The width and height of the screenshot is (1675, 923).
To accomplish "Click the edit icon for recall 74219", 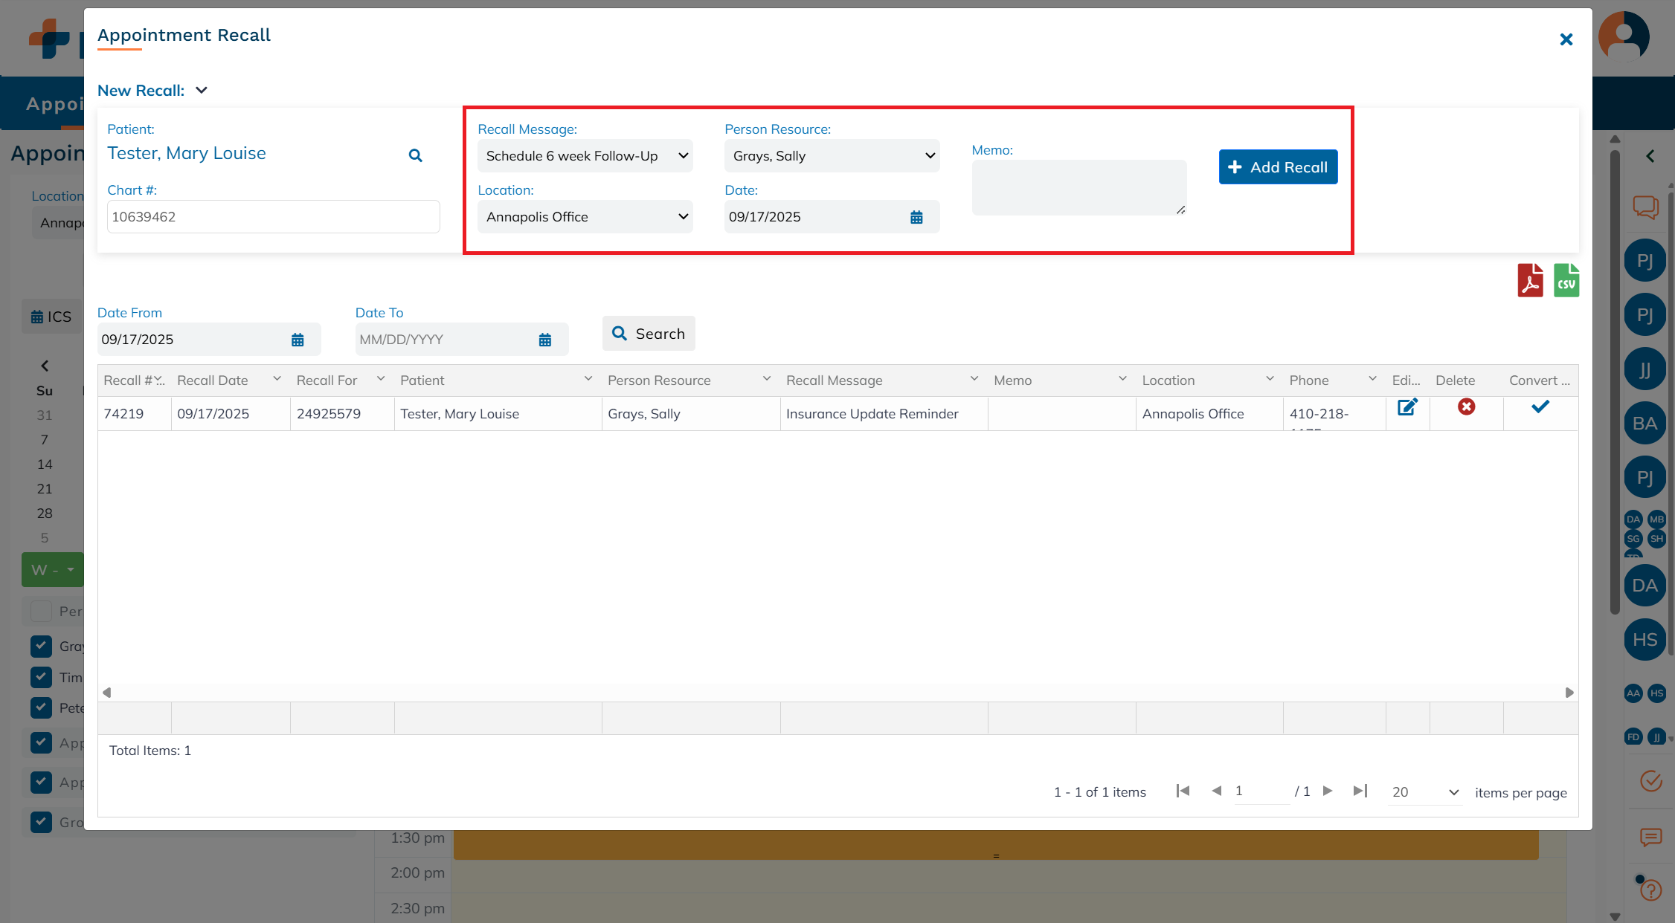I will [x=1407, y=407].
